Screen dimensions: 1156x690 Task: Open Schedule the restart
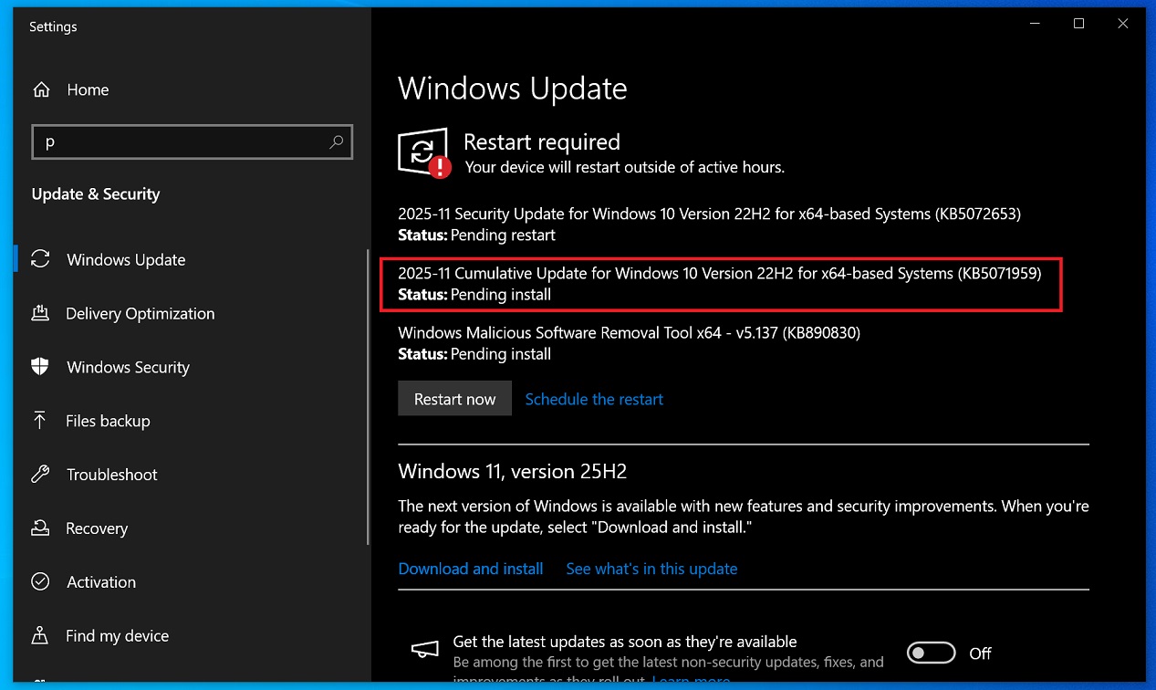pyautogui.click(x=594, y=399)
